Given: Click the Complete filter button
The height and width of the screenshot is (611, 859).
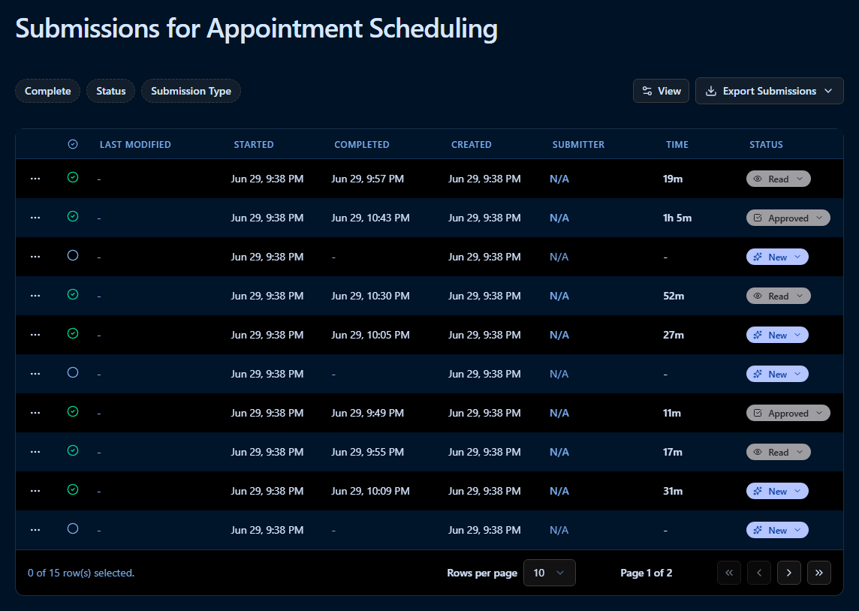Looking at the screenshot, I should pos(47,91).
